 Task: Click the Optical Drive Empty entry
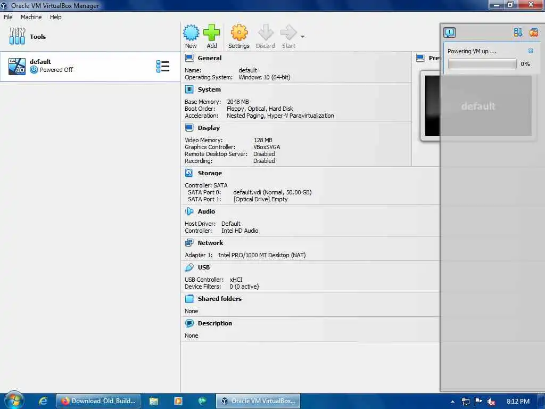tap(260, 199)
